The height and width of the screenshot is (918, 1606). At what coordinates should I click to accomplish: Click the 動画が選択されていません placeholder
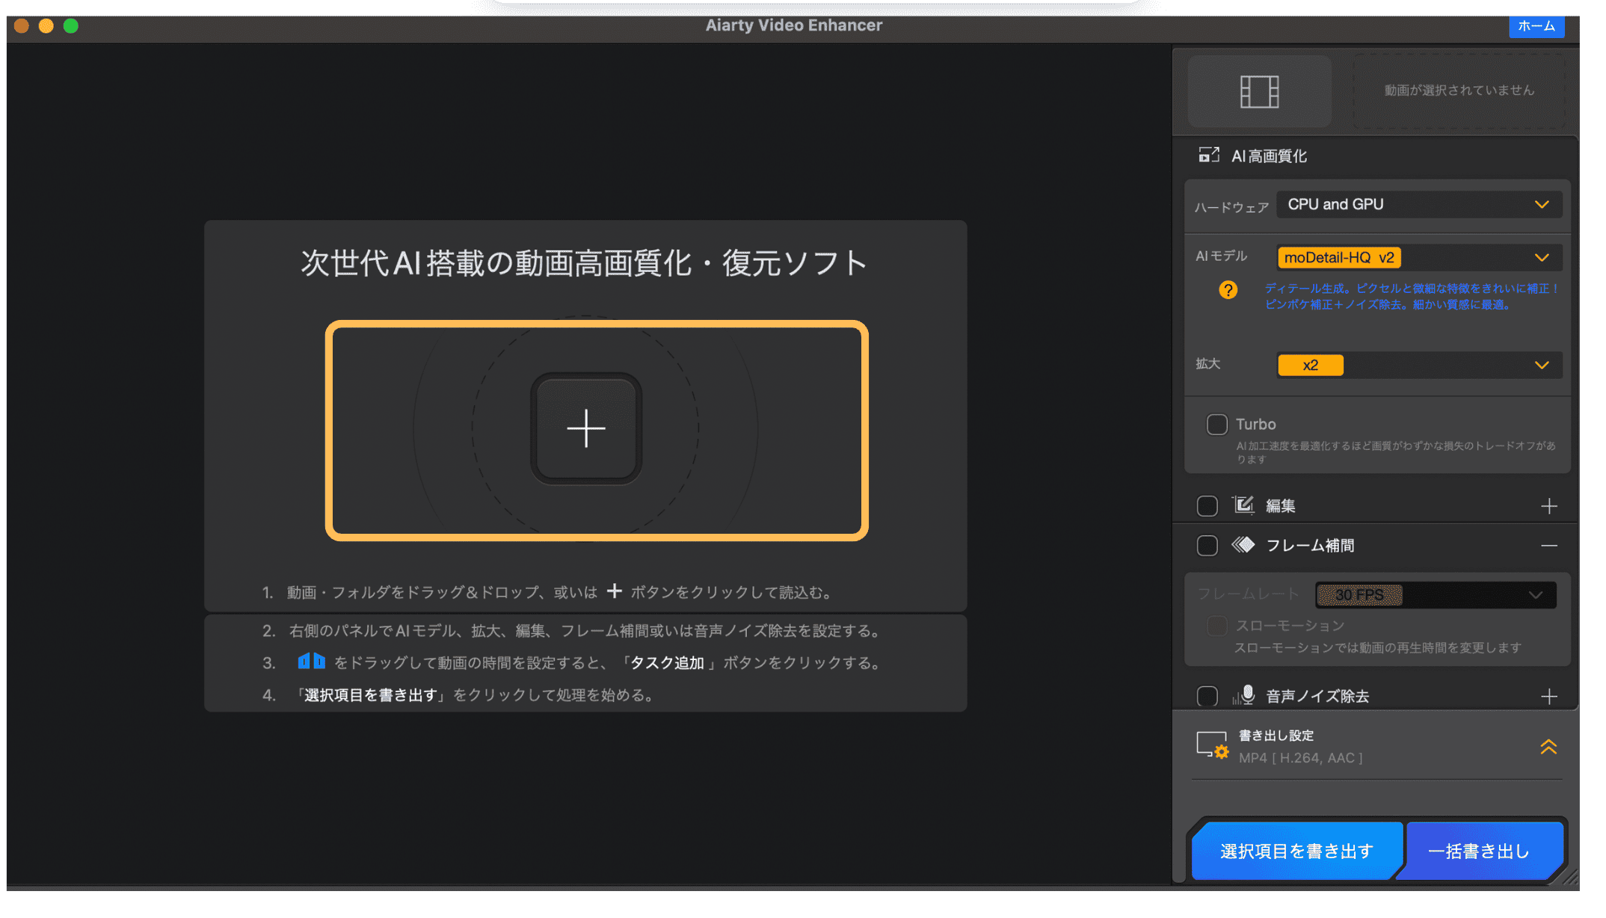1459,90
